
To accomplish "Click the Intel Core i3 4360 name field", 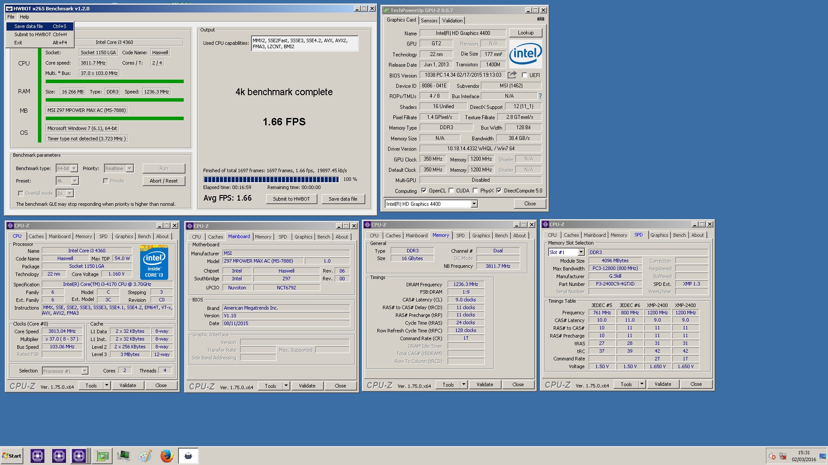I will pyautogui.click(x=114, y=42).
